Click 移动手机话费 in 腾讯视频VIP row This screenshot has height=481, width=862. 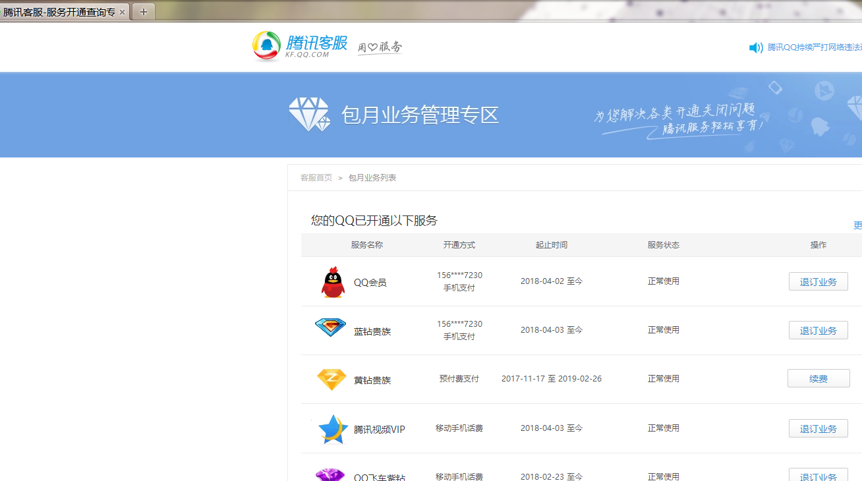459,428
